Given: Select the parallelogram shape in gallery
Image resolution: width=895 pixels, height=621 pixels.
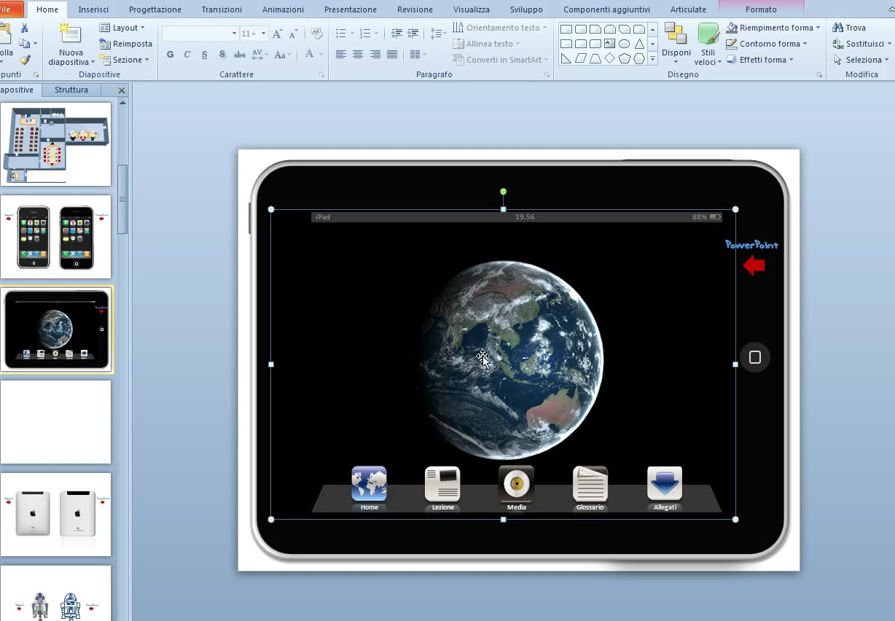Looking at the screenshot, I should 581,58.
